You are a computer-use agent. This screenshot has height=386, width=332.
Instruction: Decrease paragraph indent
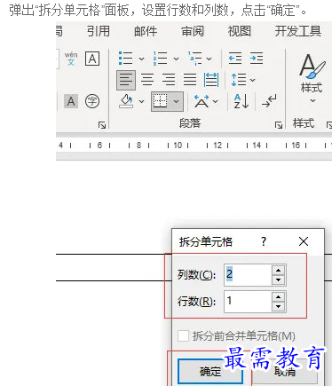(235, 59)
